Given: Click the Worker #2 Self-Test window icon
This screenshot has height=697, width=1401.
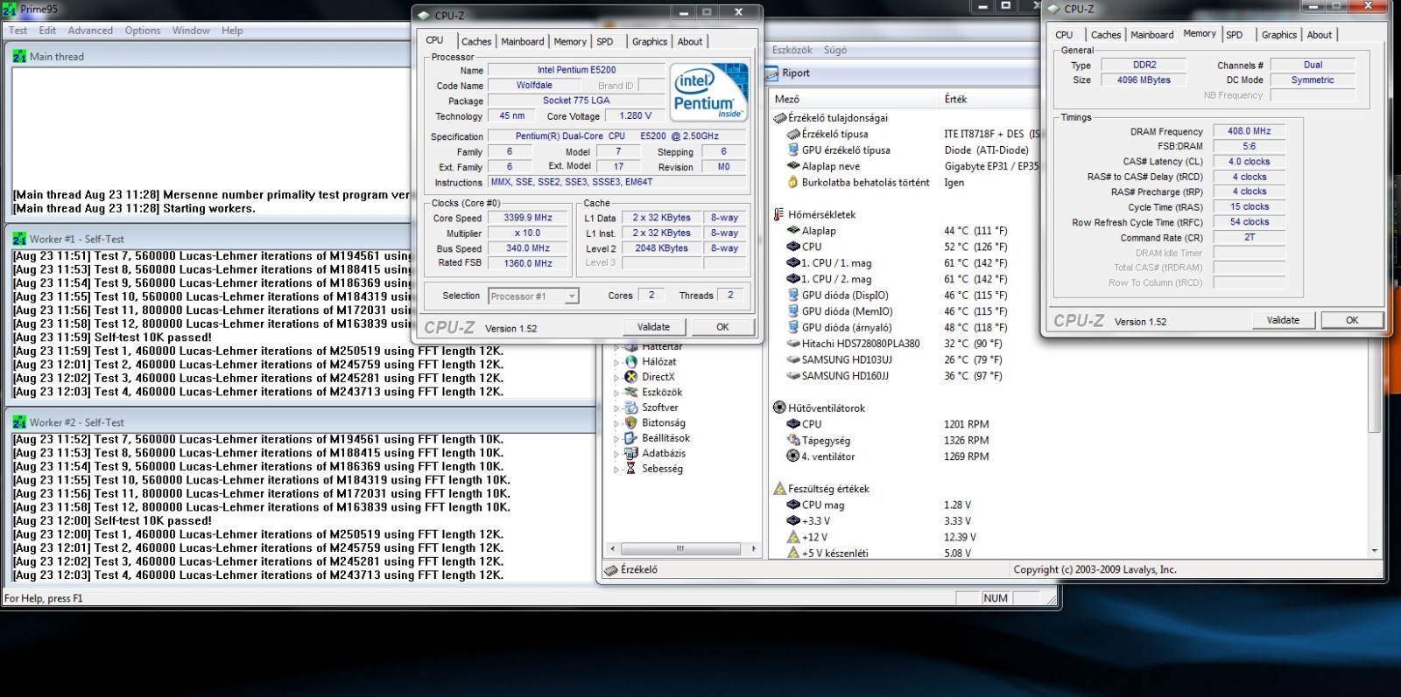Looking at the screenshot, I should pos(19,422).
